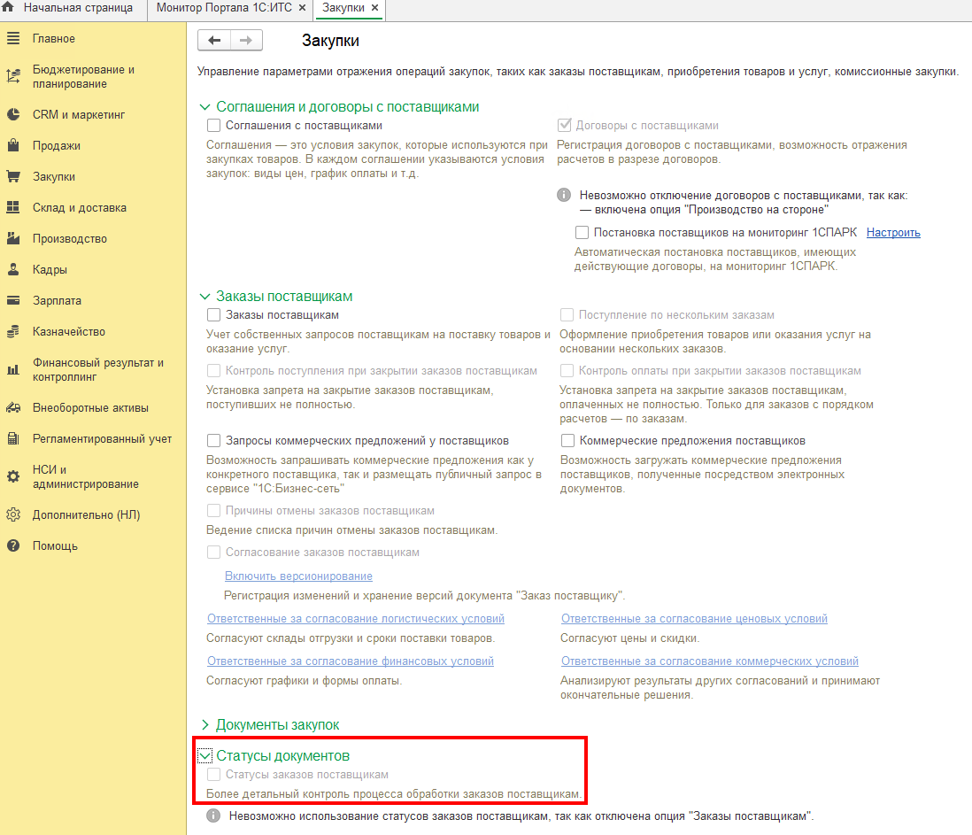Toggle Поступление по нескольким заказам checkbox
972x835 pixels.
click(567, 315)
